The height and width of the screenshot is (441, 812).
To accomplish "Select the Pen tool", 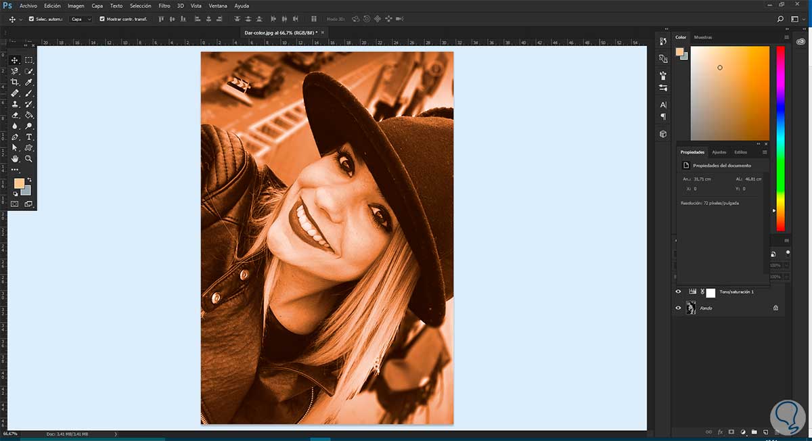I will coord(15,137).
